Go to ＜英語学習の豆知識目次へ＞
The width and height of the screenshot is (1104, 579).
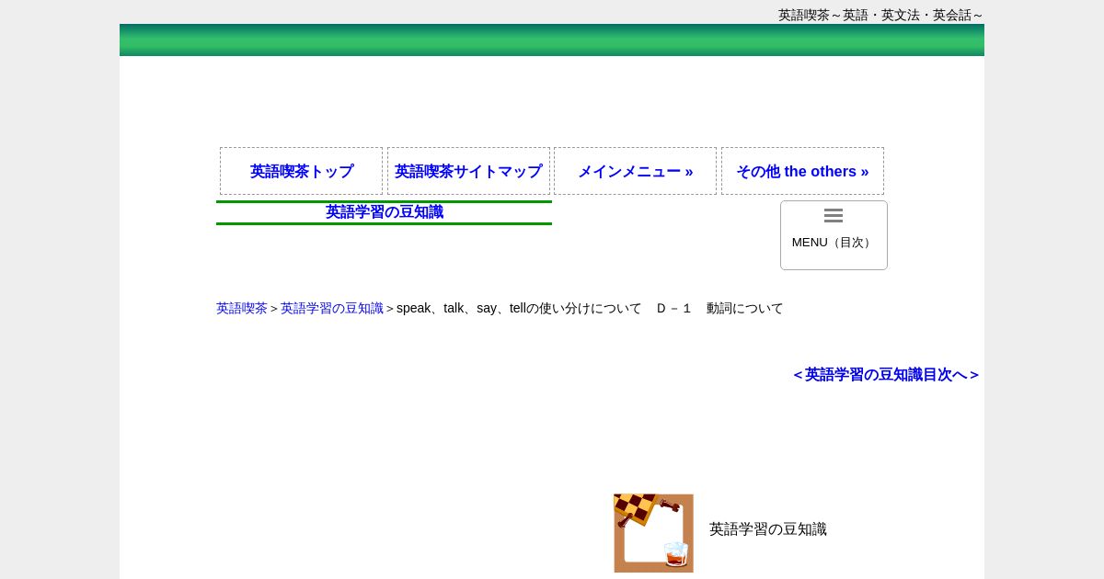click(885, 375)
